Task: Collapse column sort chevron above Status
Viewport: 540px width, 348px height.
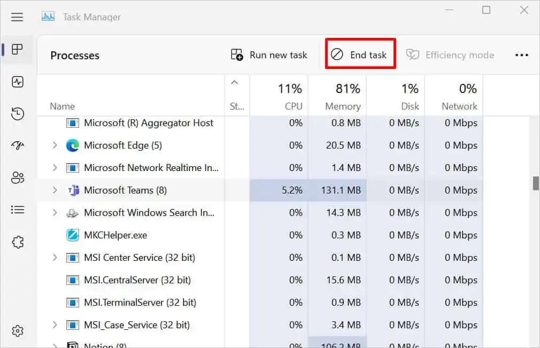Action: tap(235, 82)
